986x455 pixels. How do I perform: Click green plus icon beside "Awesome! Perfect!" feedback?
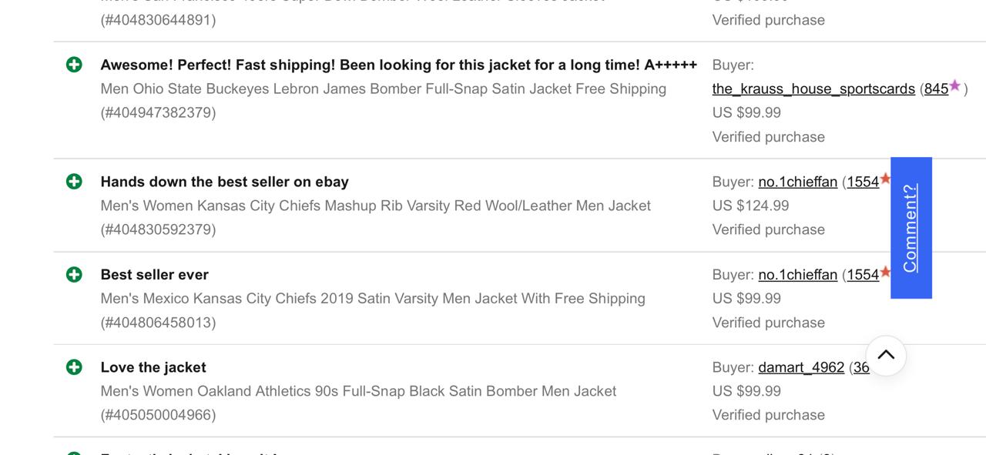pos(74,65)
